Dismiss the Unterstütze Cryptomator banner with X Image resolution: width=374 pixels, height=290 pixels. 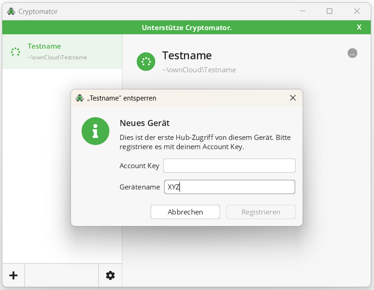tap(359, 27)
